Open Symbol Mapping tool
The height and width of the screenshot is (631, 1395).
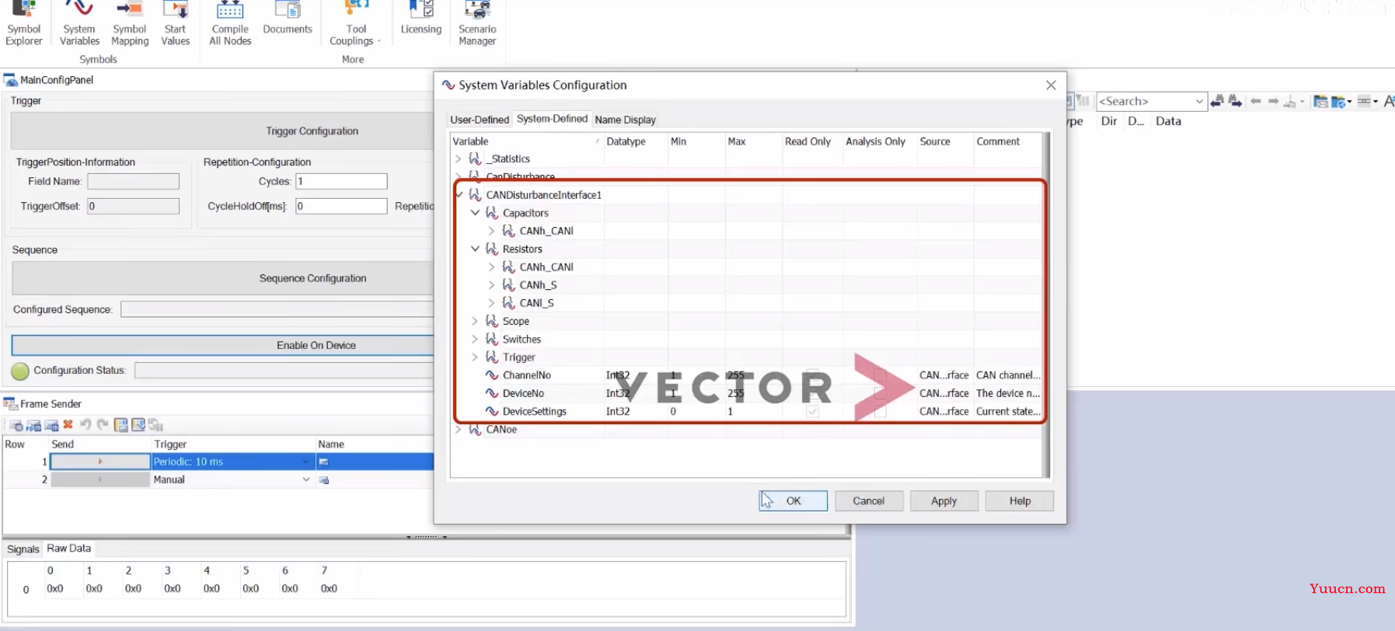click(x=130, y=24)
